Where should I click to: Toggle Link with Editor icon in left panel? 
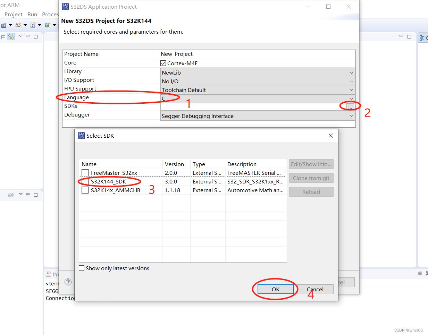point(11,36)
